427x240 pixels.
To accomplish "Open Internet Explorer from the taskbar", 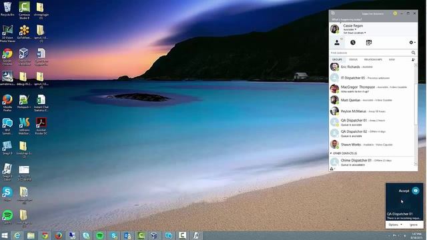I will [17, 235].
